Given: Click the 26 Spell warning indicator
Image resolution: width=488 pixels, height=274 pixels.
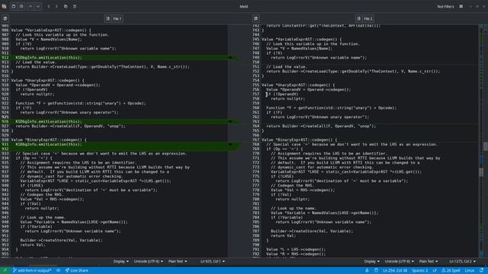Looking at the screenshot, I should 451,270.
